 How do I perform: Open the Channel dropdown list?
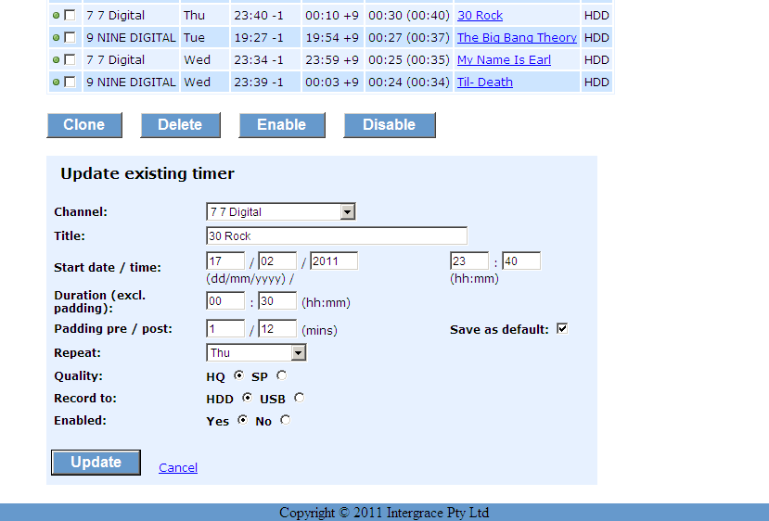click(x=348, y=212)
